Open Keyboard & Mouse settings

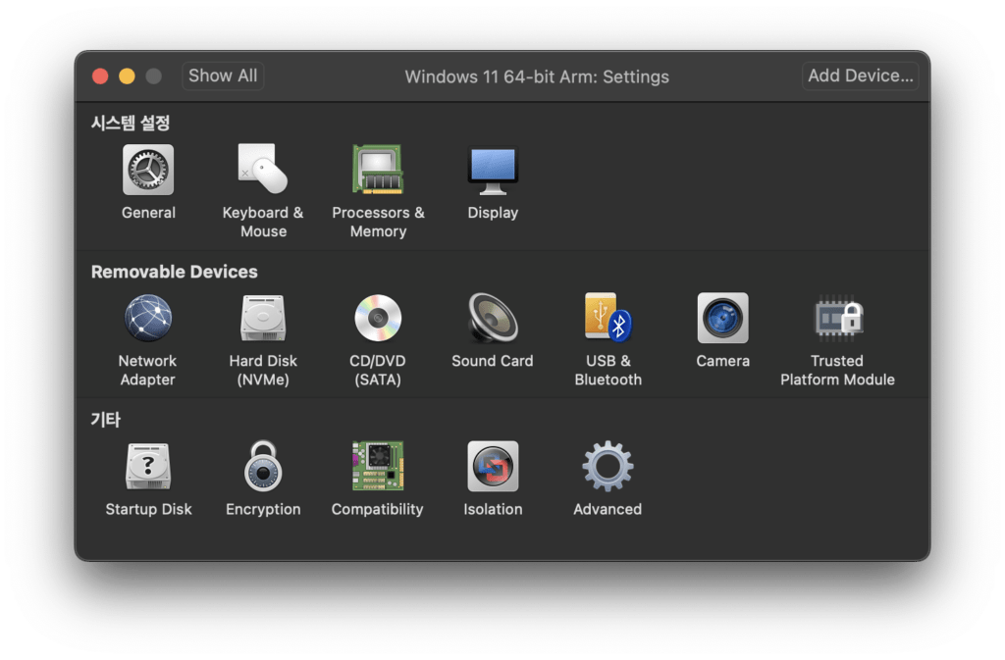point(263,171)
